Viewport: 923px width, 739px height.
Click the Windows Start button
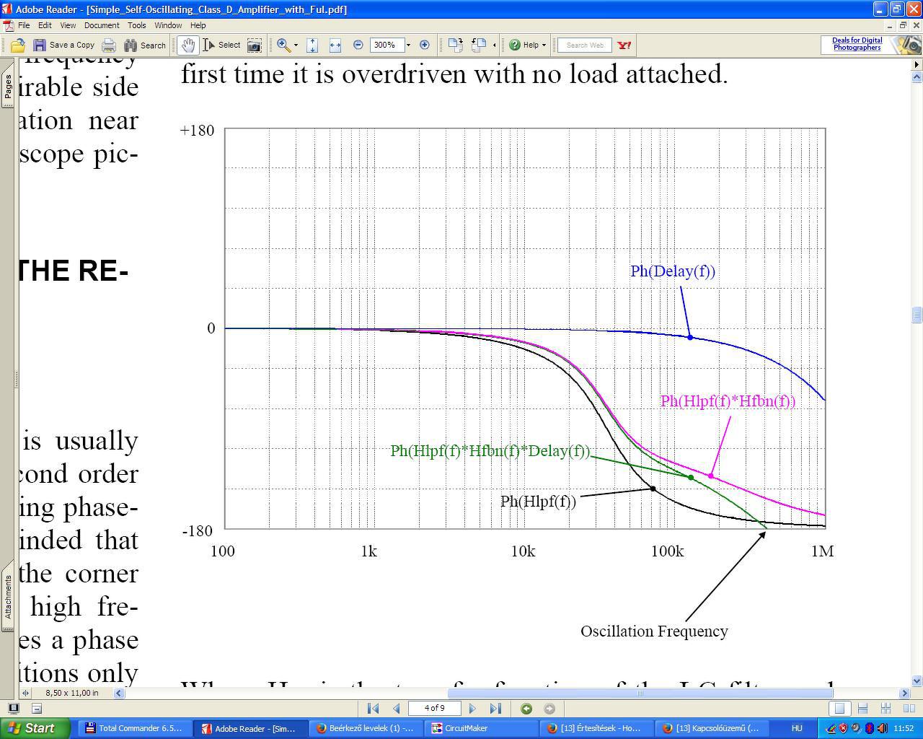tap(34, 728)
